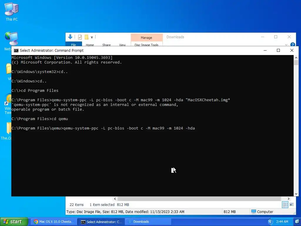
Task: Close the Command Prompt window
Action: (x=292, y=50)
